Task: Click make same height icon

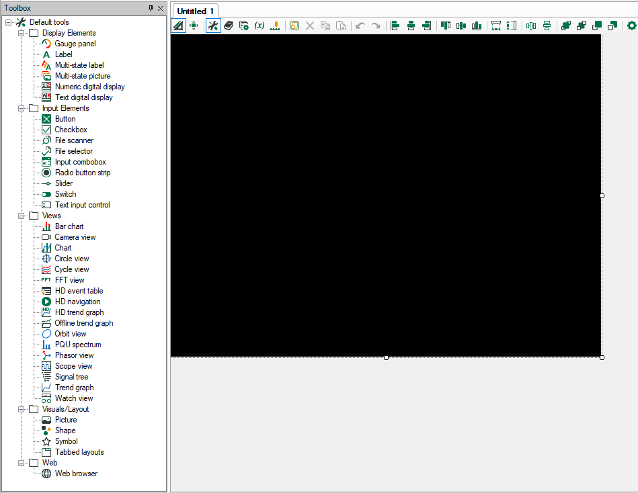Action: [x=512, y=26]
